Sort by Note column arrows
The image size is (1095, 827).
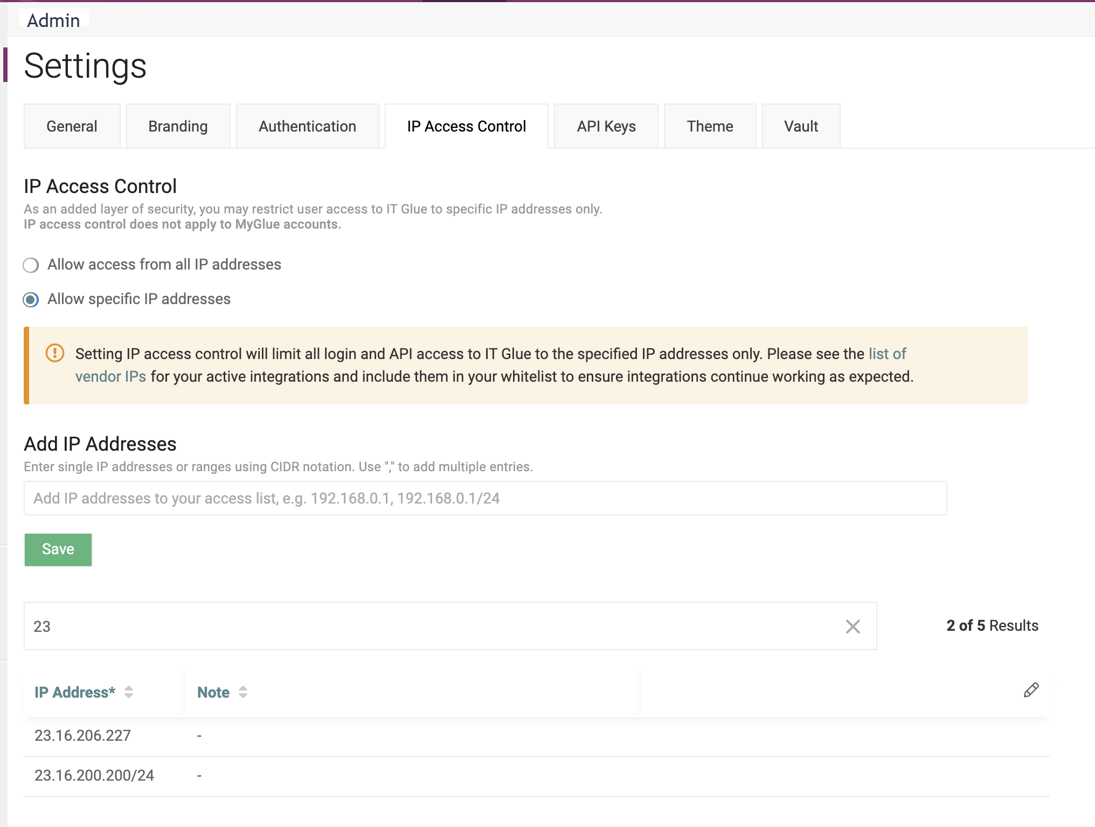[243, 692]
